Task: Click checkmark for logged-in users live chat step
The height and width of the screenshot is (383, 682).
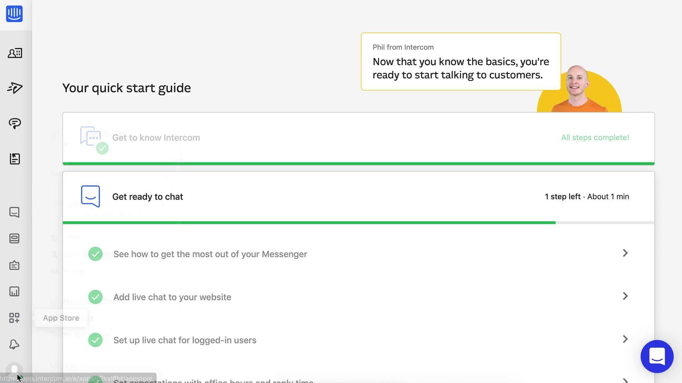Action: [95, 340]
